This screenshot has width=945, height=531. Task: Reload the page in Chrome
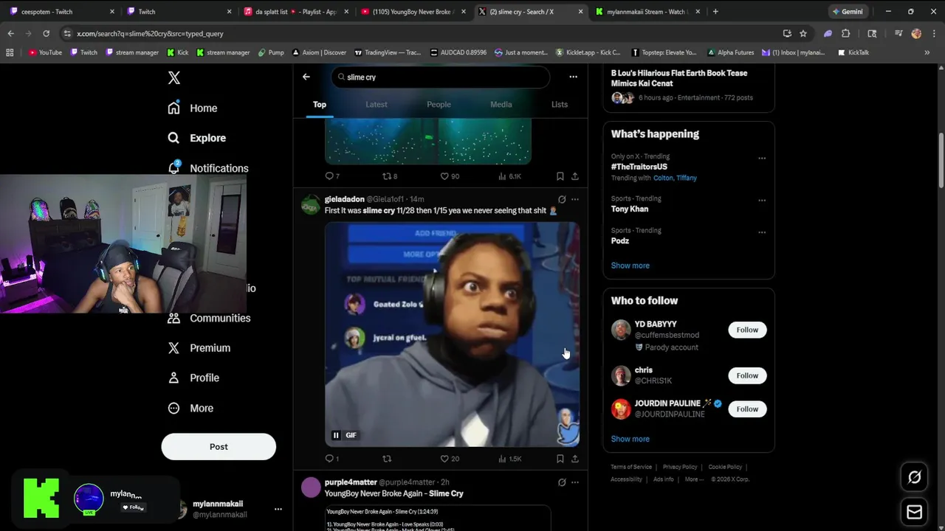46,33
